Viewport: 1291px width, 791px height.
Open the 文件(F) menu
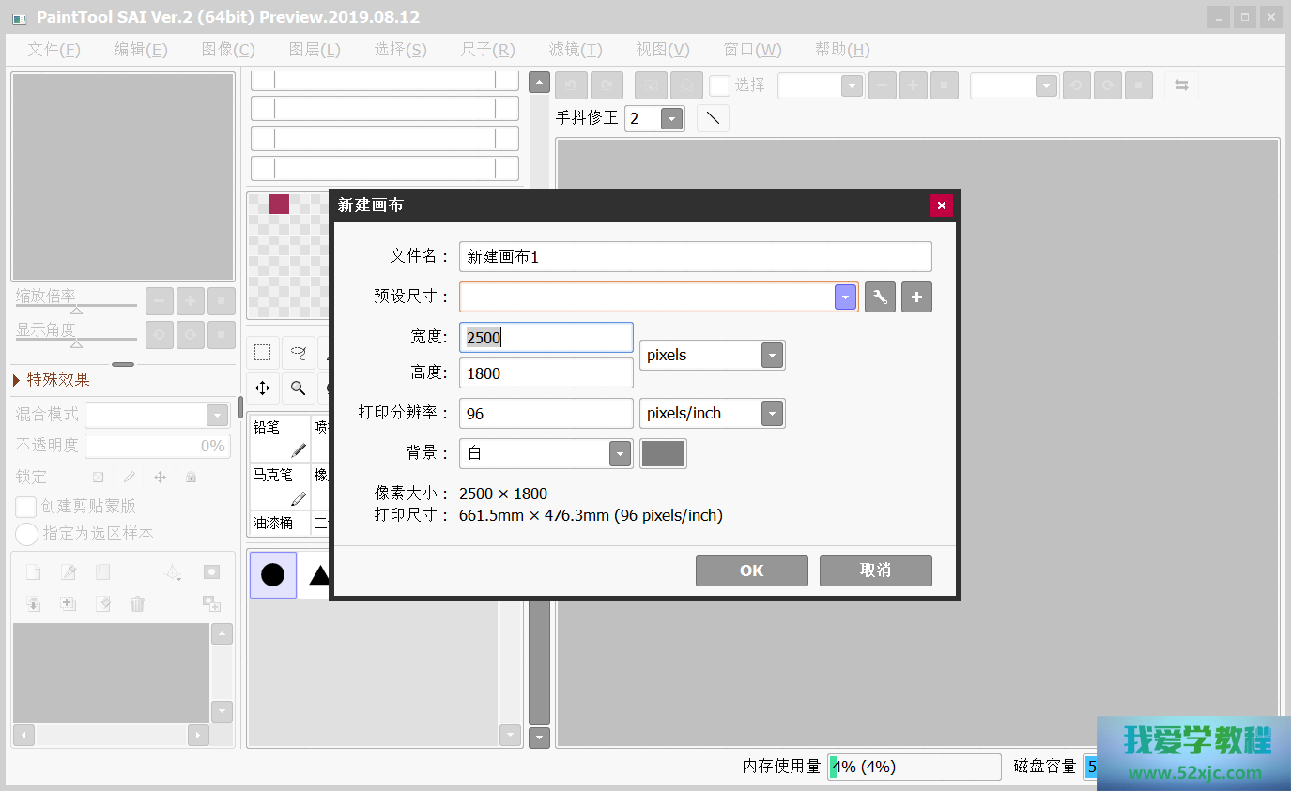click(54, 50)
